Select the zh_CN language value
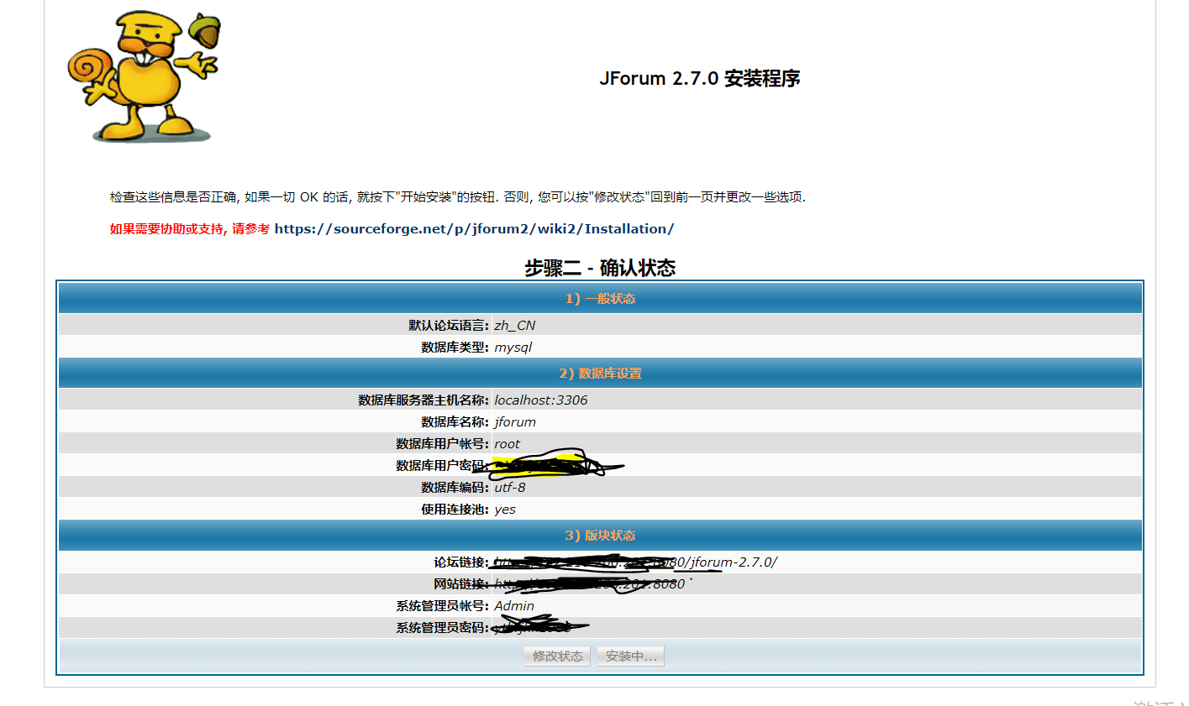The width and height of the screenshot is (1189, 706). (x=514, y=326)
